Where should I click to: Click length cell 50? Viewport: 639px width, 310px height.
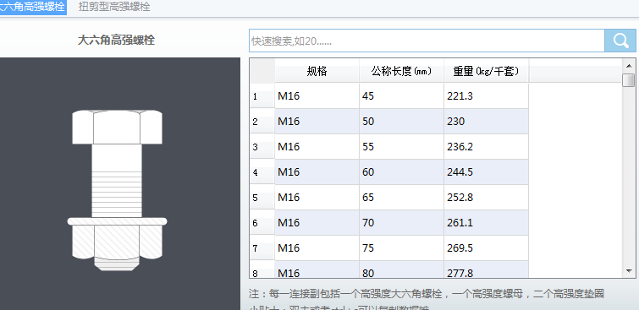(401, 122)
